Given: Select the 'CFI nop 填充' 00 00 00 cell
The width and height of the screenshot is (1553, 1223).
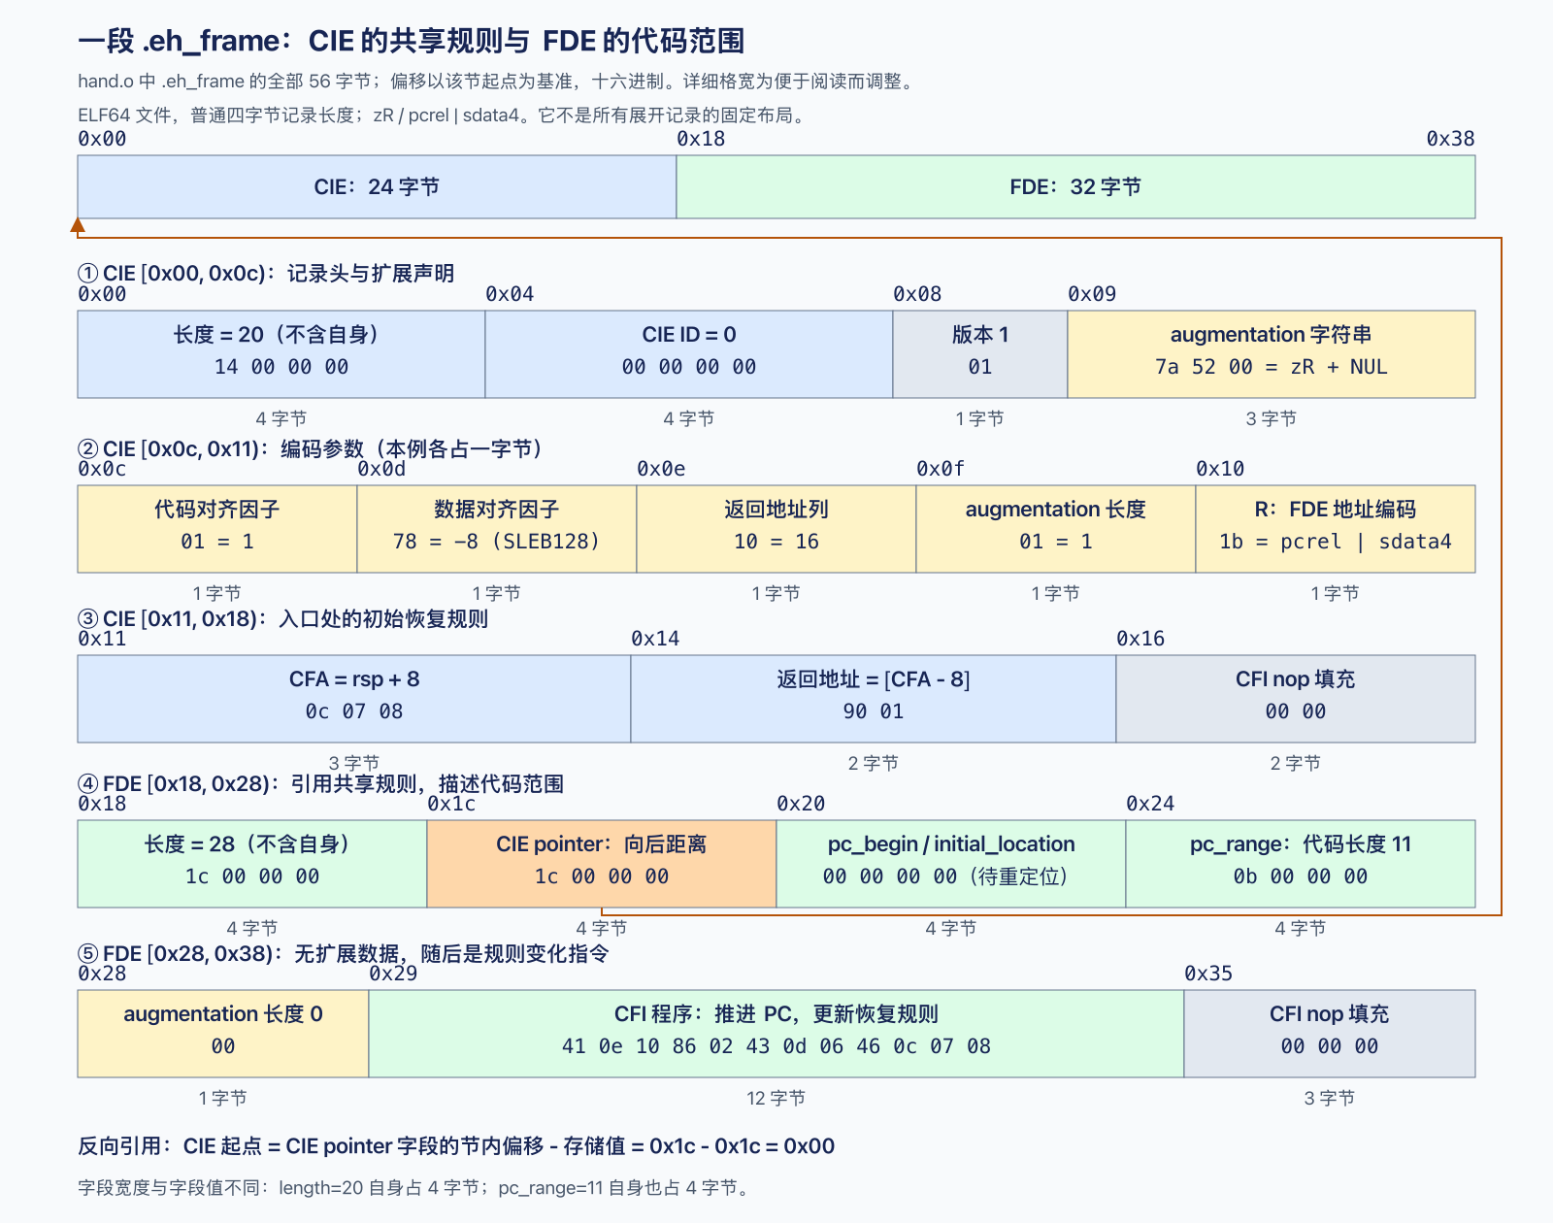Looking at the screenshot, I should coord(1330,1034).
